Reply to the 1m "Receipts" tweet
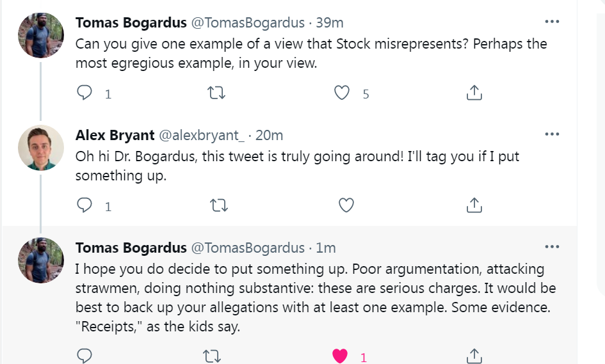Screen dimensions: 605x364 tap(85, 356)
